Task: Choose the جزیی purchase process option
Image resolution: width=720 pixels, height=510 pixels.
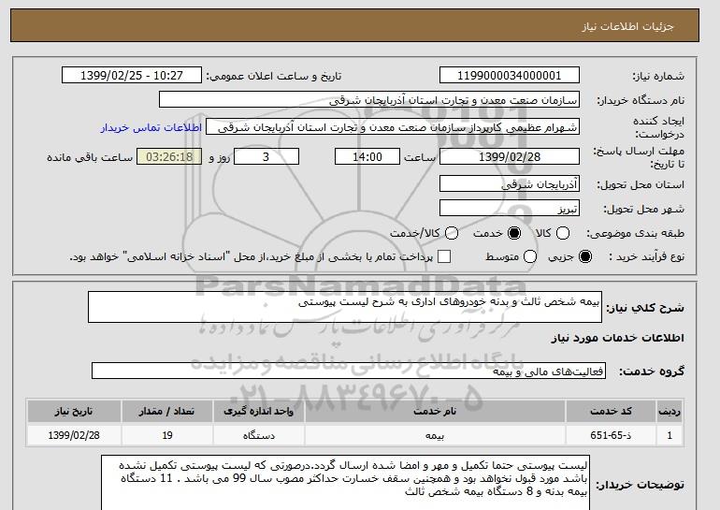Action: click(x=585, y=256)
